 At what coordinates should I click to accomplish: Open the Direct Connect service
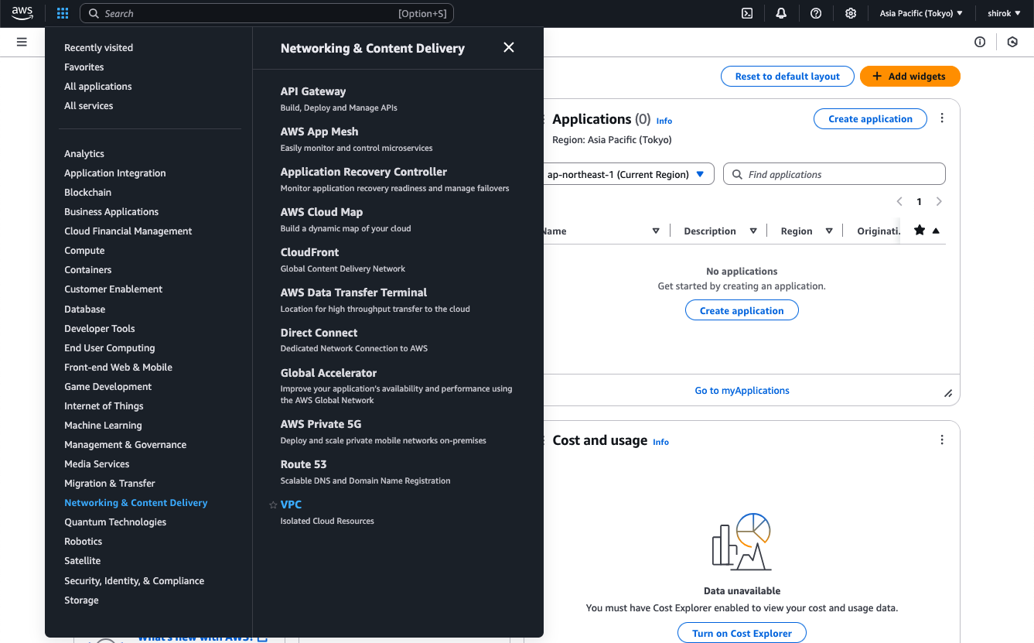(319, 333)
